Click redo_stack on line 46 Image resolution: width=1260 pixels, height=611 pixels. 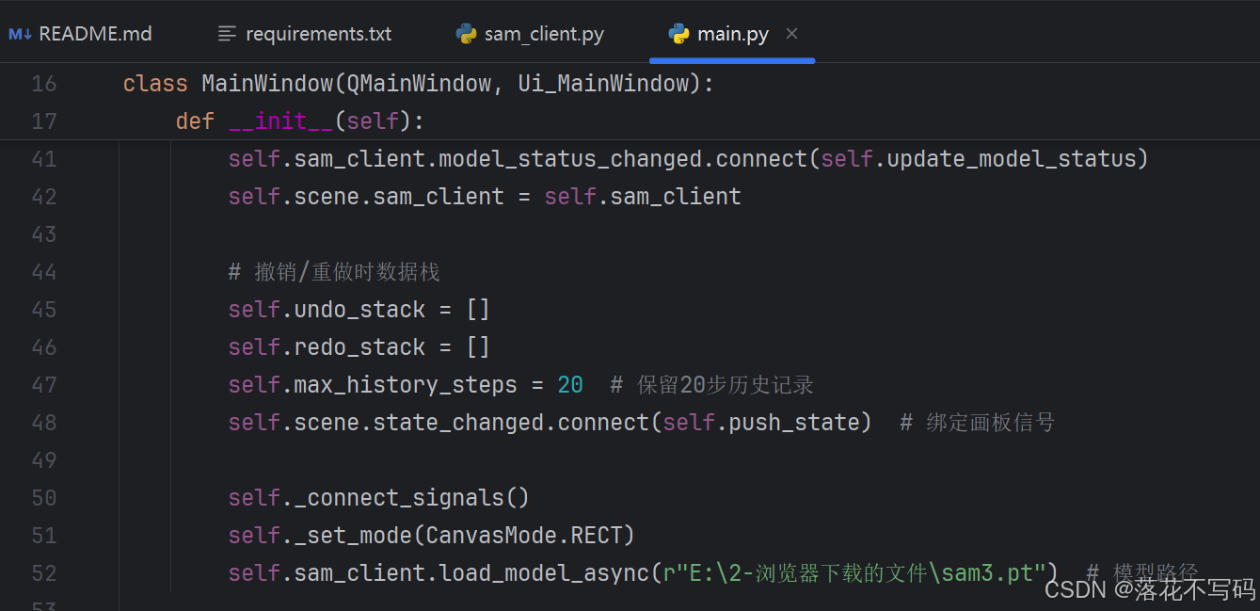click(x=360, y=347)
